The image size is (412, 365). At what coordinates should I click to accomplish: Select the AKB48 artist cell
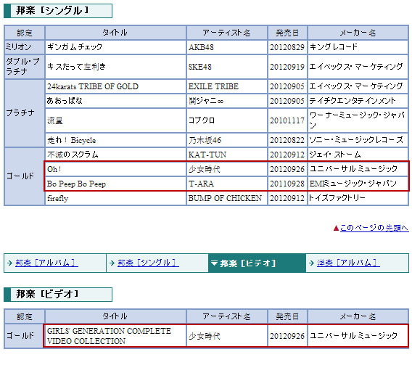tap(227, 47)
